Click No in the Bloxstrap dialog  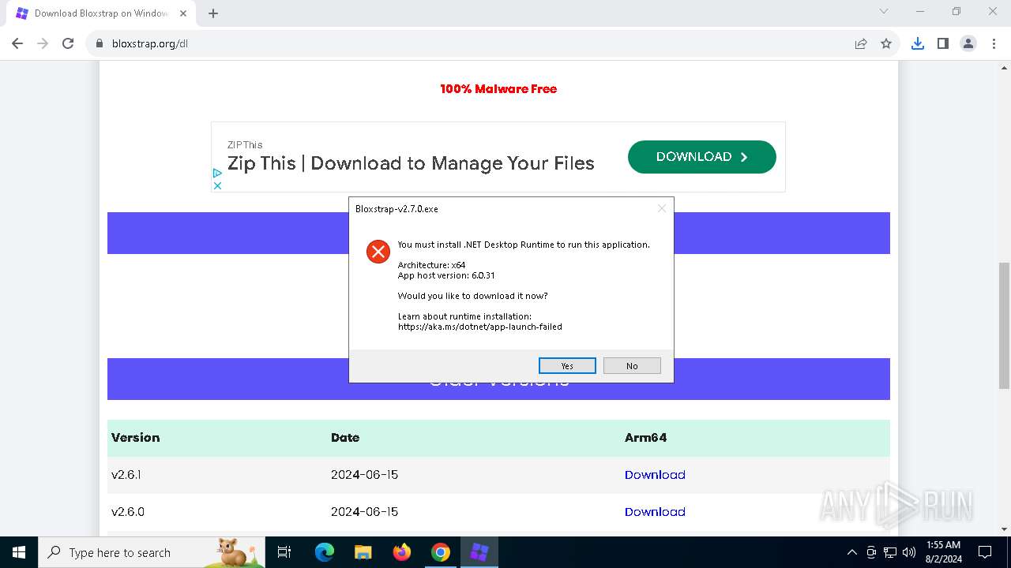632,366
